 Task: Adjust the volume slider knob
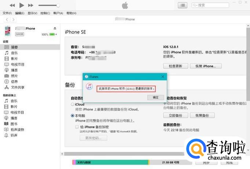(58, 5)
